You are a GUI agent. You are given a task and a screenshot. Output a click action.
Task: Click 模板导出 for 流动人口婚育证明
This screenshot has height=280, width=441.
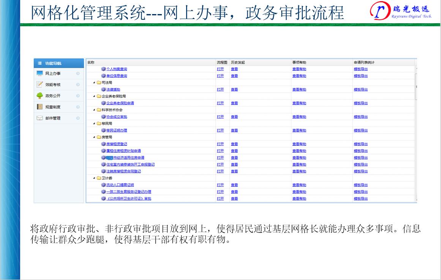point(360,185)
